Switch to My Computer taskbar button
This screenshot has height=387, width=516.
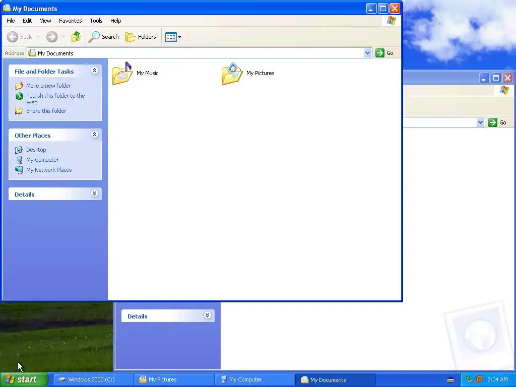click(254, 379)
